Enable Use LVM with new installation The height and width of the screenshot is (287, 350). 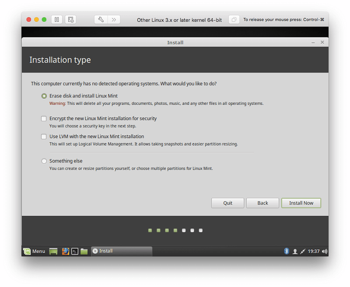[44, 137]
